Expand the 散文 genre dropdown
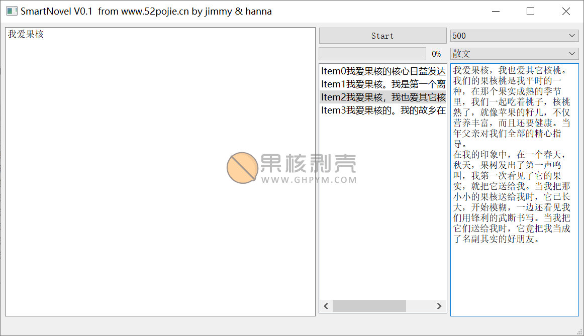The height and width of the screenshot is (336, 584). pos(514,54)
